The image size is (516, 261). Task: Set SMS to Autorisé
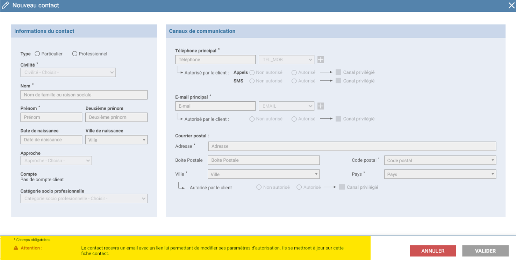pos(294,81)
